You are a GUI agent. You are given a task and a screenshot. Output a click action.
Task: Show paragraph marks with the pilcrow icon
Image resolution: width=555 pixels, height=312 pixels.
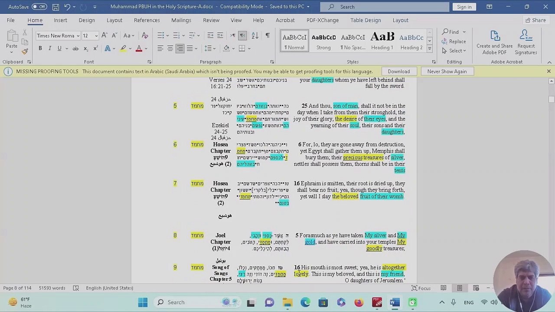point(268,36)
